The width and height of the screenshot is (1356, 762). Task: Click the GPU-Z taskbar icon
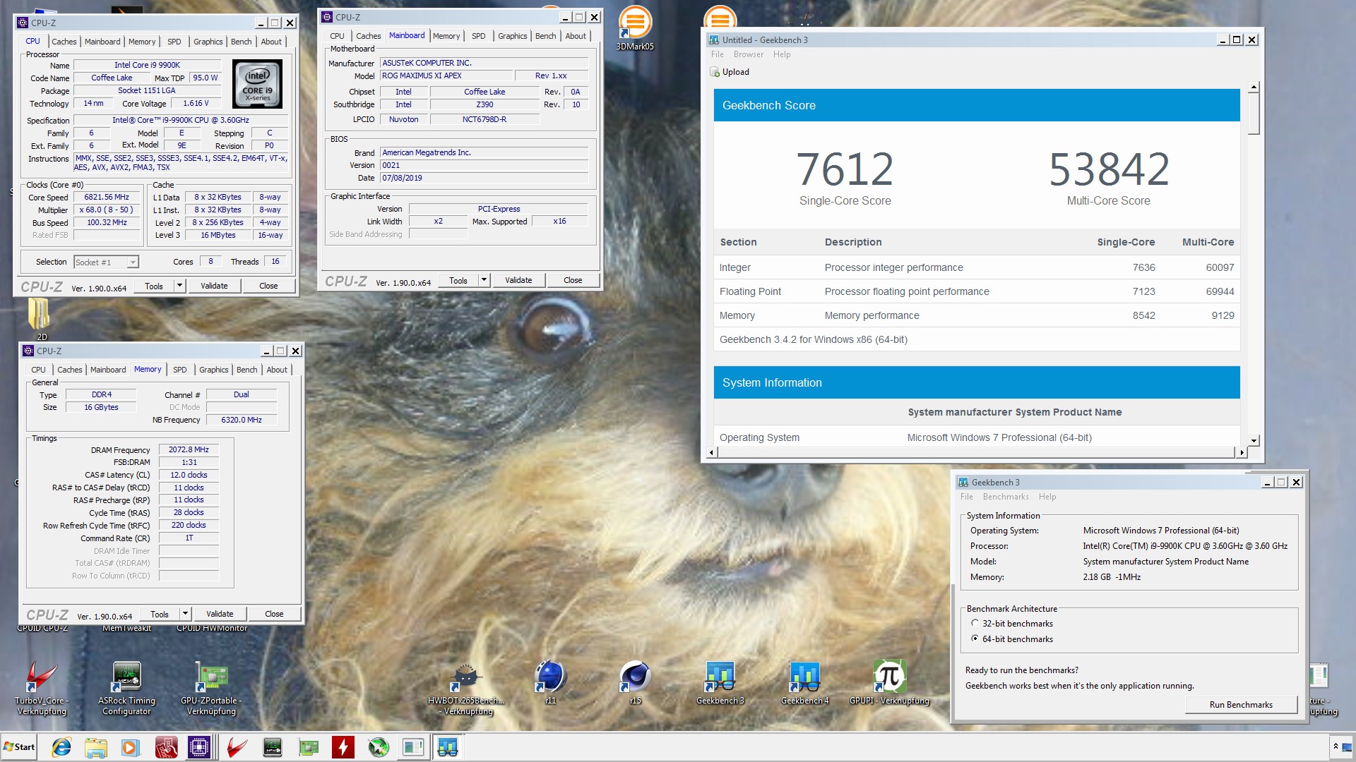click(x=308, y=747)
